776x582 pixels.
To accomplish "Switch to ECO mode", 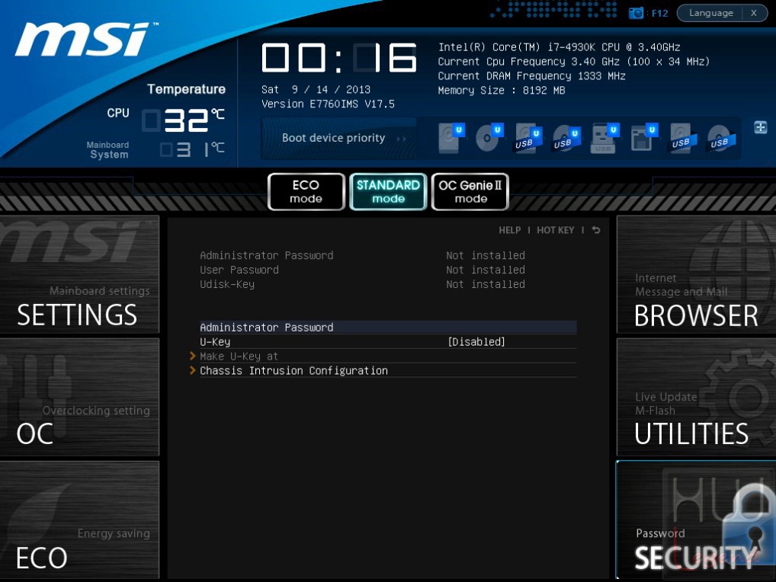I will [x=306, y=191].
